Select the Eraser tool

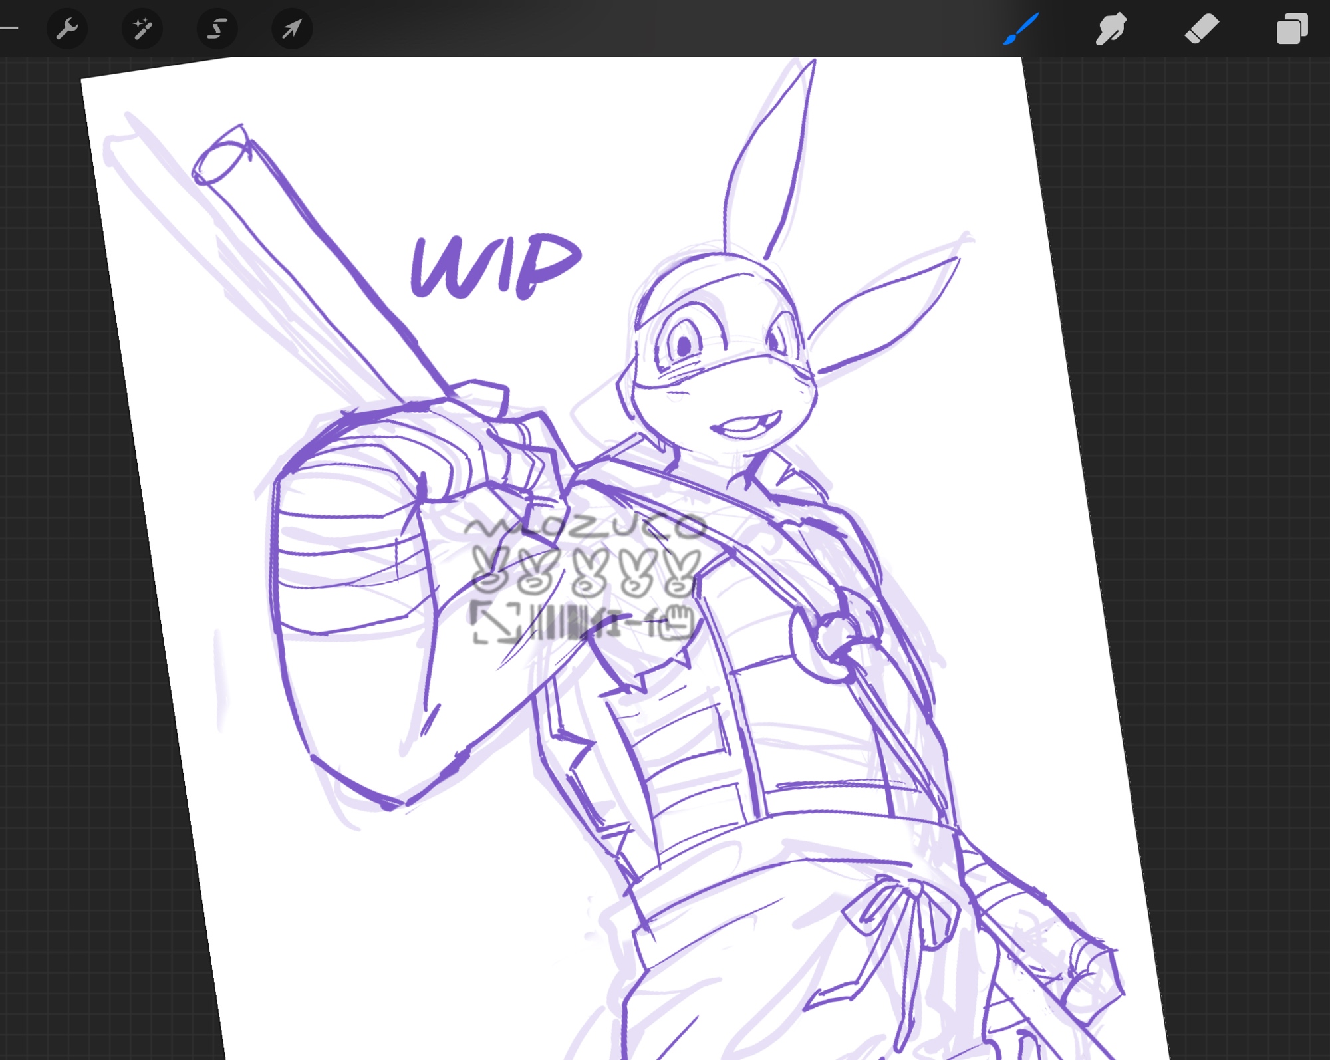point(1202,29)
